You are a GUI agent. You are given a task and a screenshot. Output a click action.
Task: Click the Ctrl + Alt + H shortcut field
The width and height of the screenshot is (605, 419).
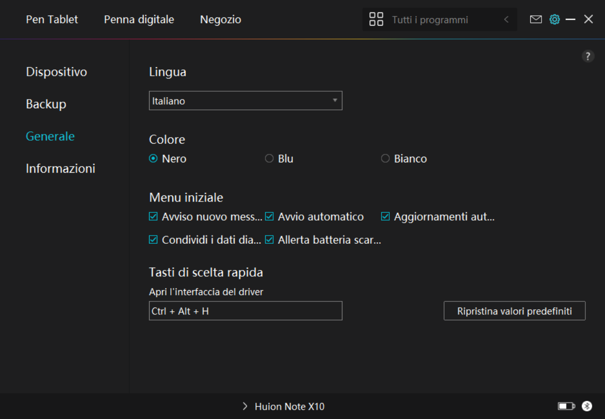pyautogui.click(x=246, y=311)
